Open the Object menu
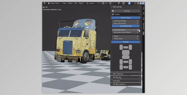 (x=81, y=3)
